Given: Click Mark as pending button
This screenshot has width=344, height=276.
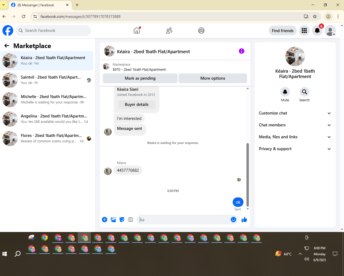Looking at the screenshot, I should pyautogui.click(x=140, y=78).
